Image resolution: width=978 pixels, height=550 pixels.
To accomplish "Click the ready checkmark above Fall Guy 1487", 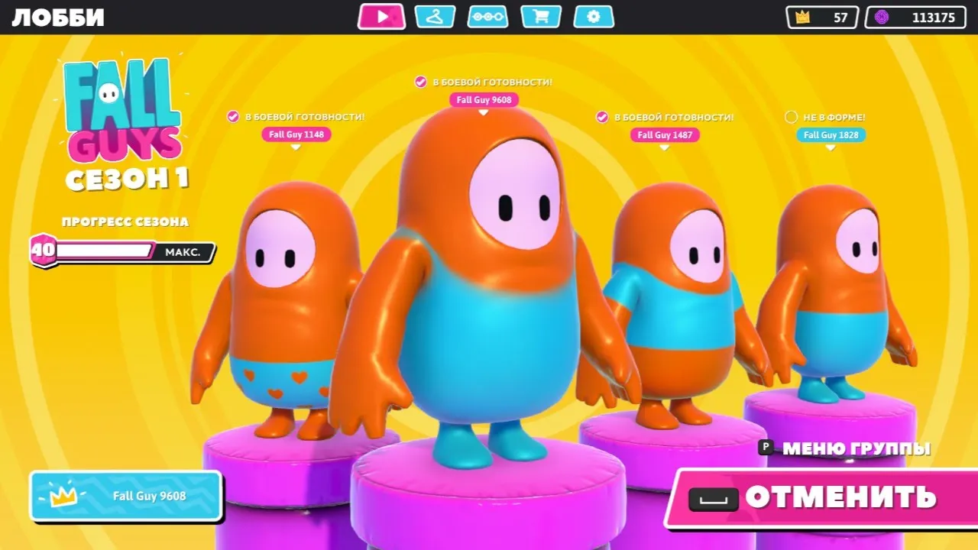I will 602,117.
